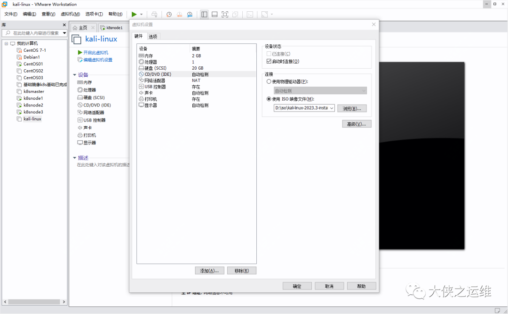Click the green power-on play icon in toolbar

pyautogui.click(x=134, y=14)
